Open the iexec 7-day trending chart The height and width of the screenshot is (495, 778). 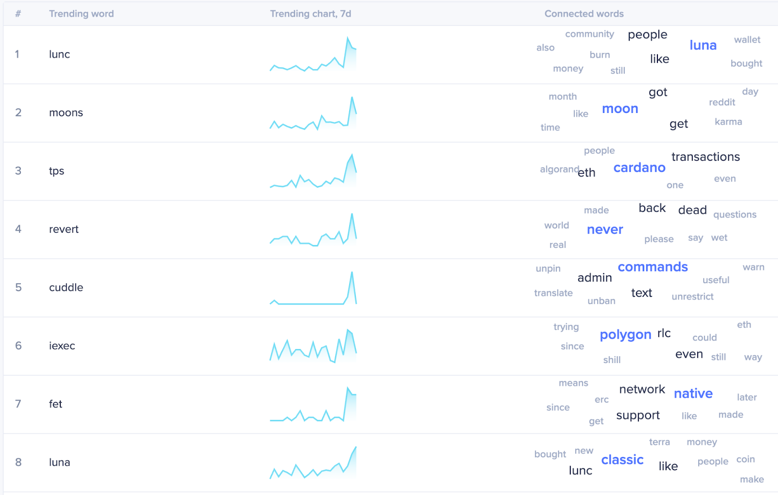[313, 346]
